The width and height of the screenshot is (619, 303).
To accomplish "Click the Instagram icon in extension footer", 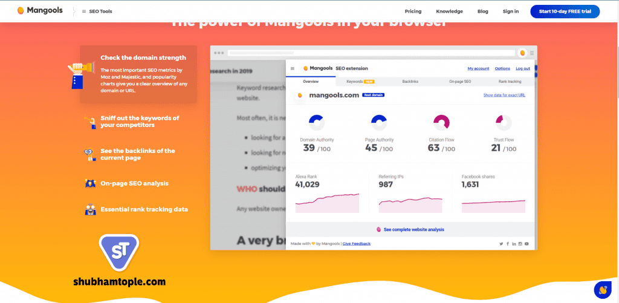I will (520, 244).
